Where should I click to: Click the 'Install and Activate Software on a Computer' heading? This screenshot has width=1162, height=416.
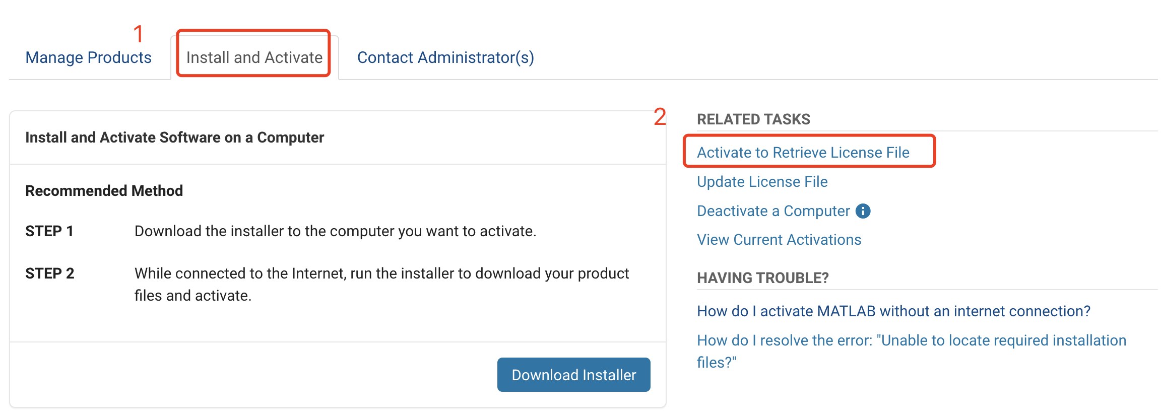[x=174, y=137]
